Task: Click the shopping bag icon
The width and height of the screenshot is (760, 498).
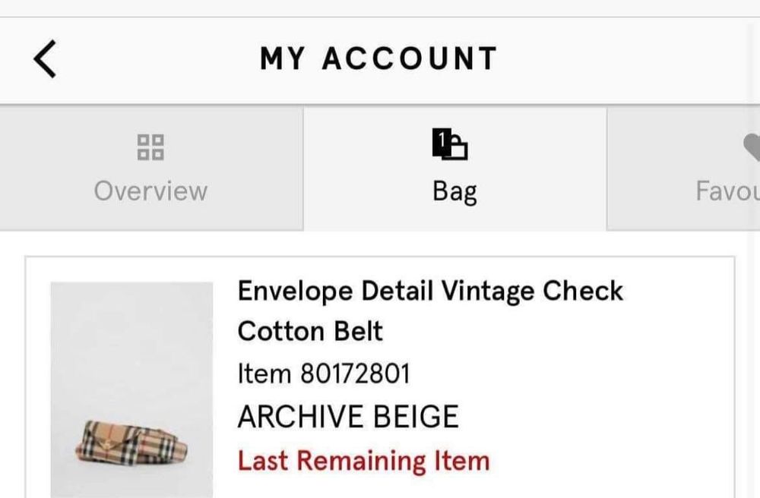Action: 454,147
